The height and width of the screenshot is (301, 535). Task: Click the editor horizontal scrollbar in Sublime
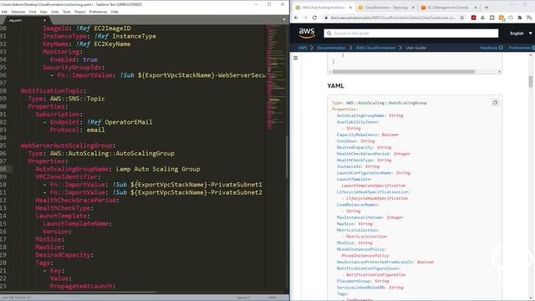click(x=78, y=292)
